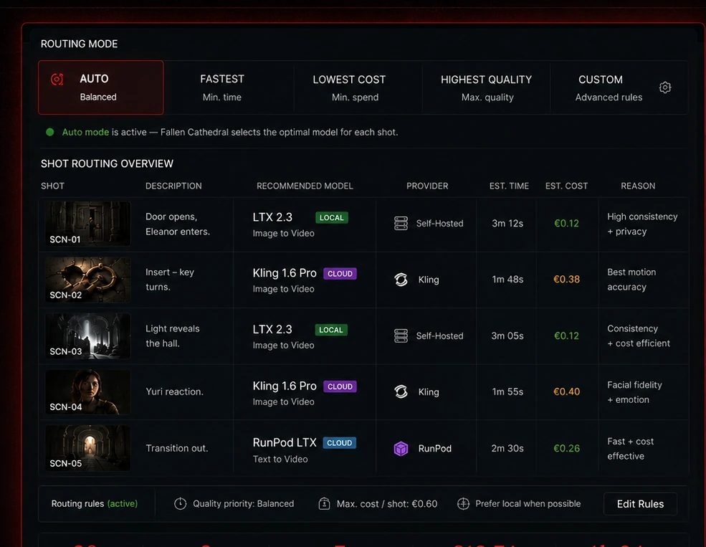Click 1m 55s estimated time

507,391
